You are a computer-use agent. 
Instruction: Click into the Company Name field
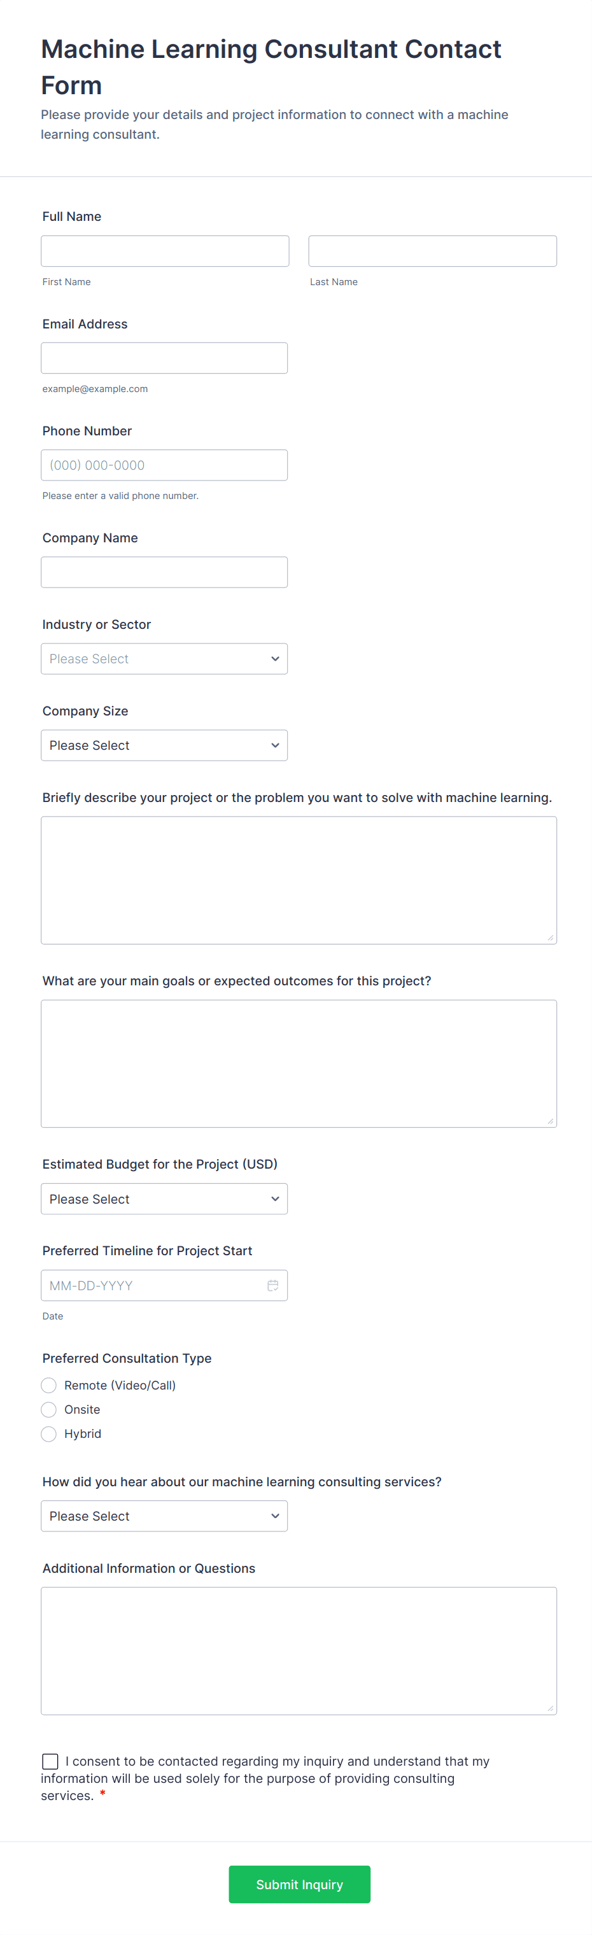(164, 572)
